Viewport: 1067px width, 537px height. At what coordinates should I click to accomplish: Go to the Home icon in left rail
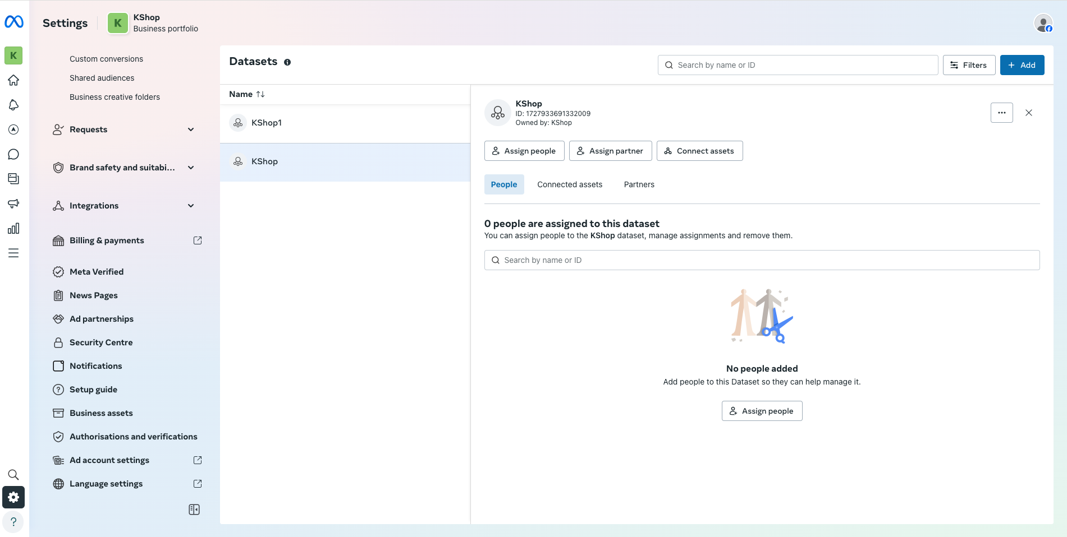[13, 80]
